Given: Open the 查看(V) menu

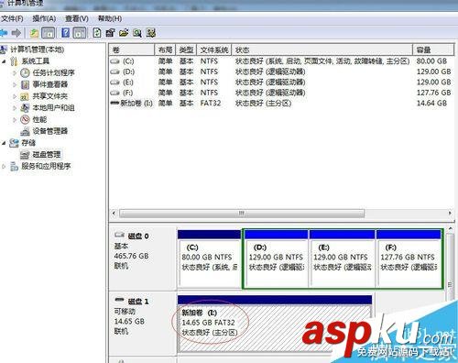Looking at the screenshot, I should pos(77,18).
